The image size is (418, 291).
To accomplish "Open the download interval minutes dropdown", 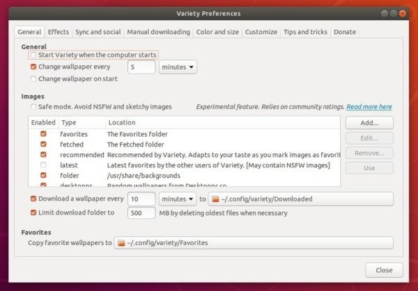I will (x=178, y=199).
